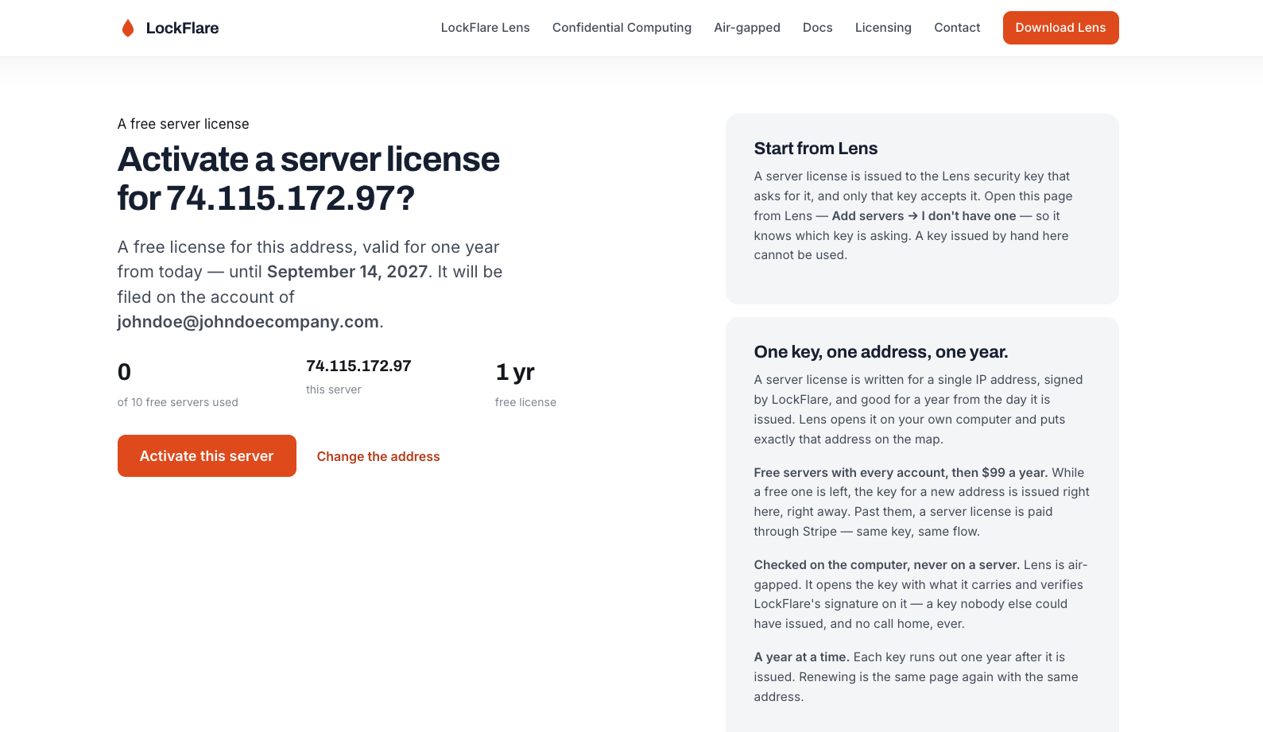The image size is (1263, 732).
Task: Open the Confidential Computing nav item
Action: point(622,28)
